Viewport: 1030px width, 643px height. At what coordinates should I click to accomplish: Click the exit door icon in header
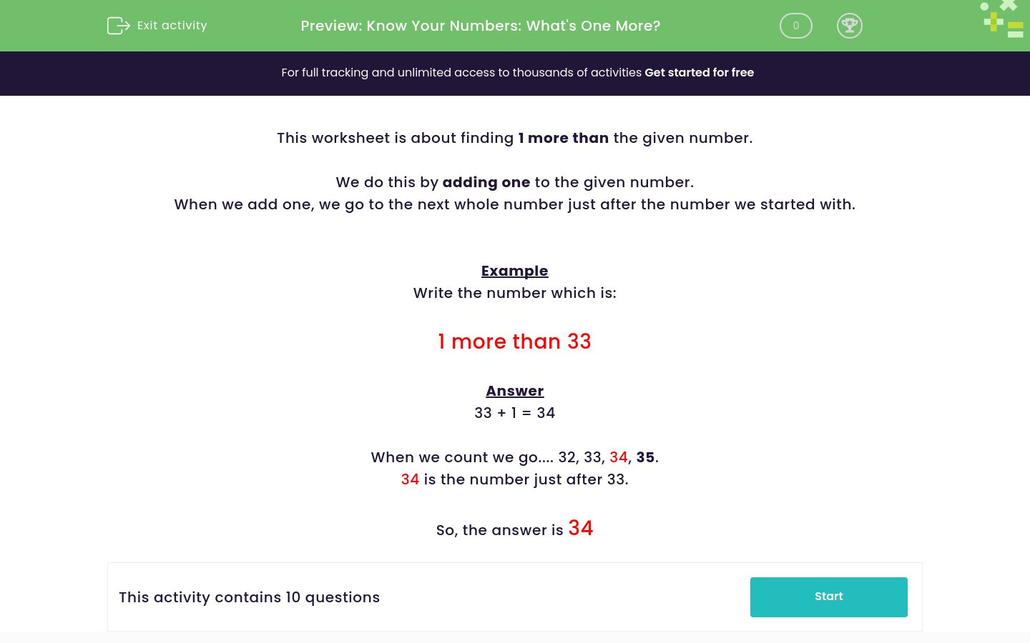click(119, 25)
